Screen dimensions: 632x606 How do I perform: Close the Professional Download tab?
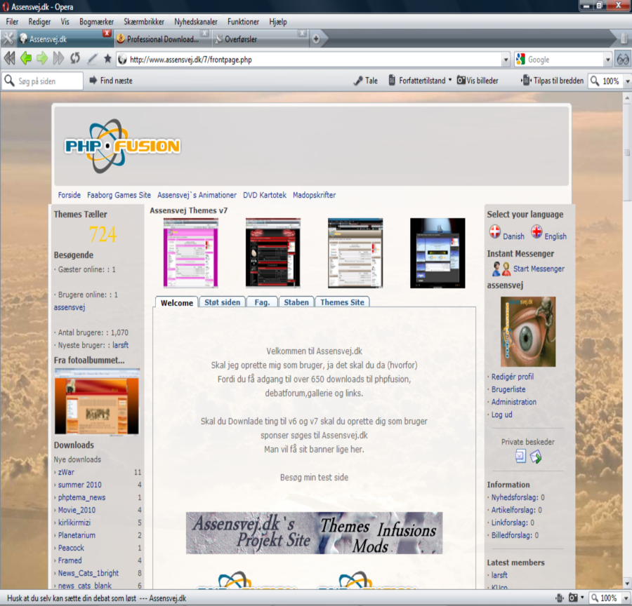pyautogui.click(x=205, y=33)
